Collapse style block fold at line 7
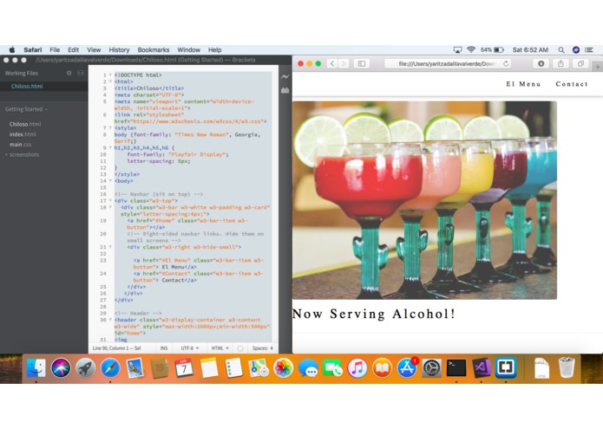The height and width of the screenshot is (428, 603). point(110,128)
